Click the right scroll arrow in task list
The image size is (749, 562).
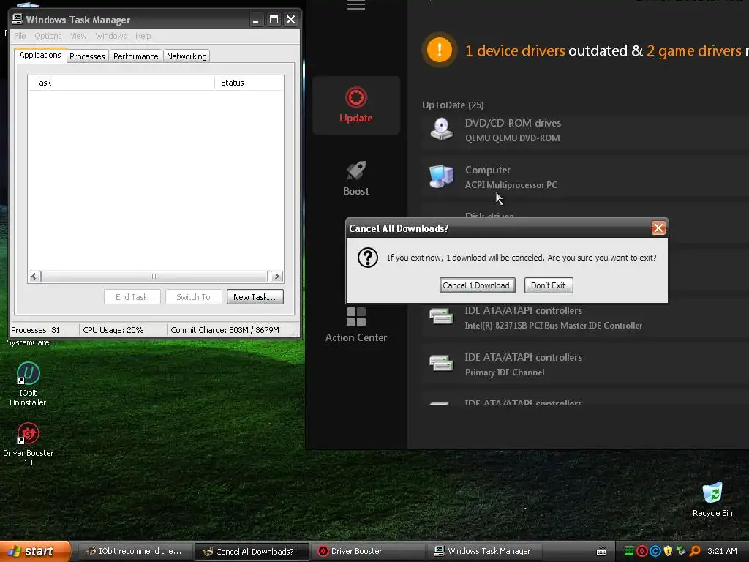(276, 276)
